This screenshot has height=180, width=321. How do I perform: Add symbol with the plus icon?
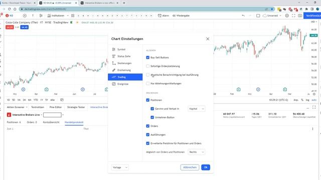point(25,15)
